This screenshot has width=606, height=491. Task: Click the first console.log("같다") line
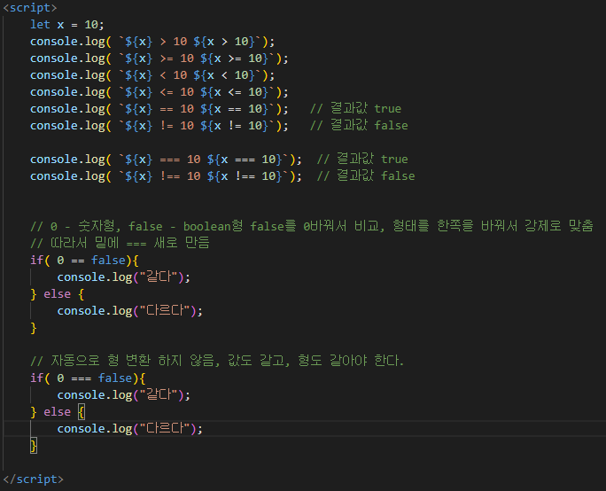click(124, 277)
